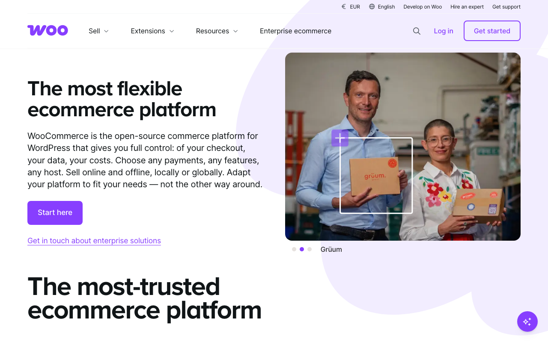Expand the Extensions dropdown menu
The width and height of the screenshot is (548, 342).
[x=152, y=31]
